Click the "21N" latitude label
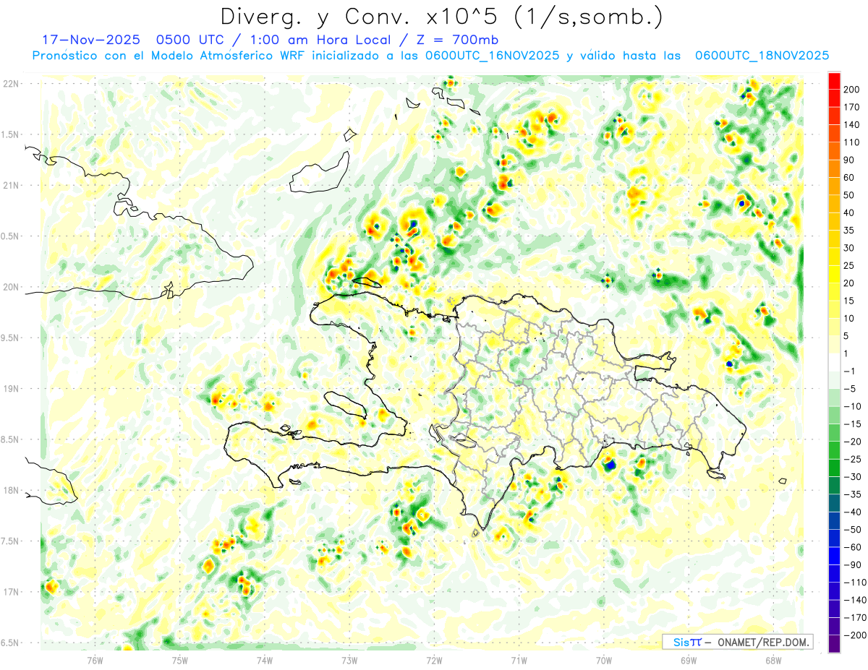Image resolution: width=868 pixels, height=670 pixels. [10, 185]
